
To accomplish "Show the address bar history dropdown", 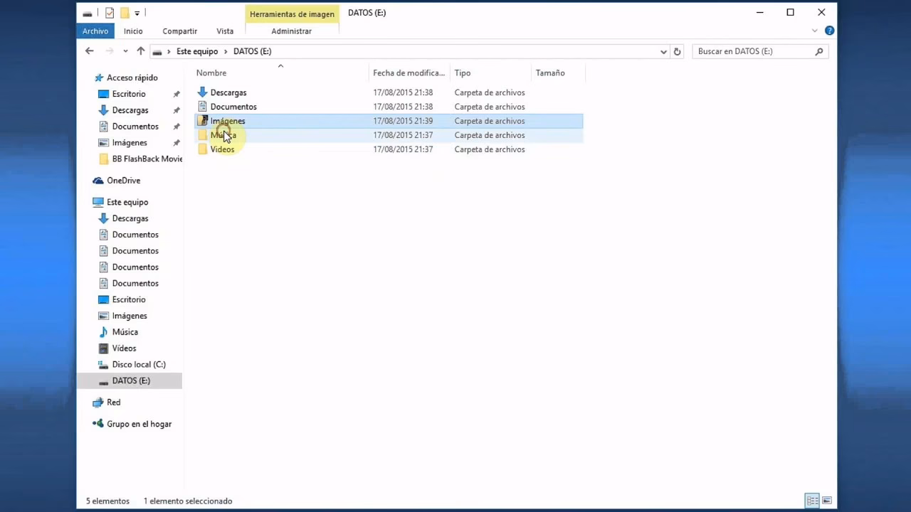I will 663,51.
